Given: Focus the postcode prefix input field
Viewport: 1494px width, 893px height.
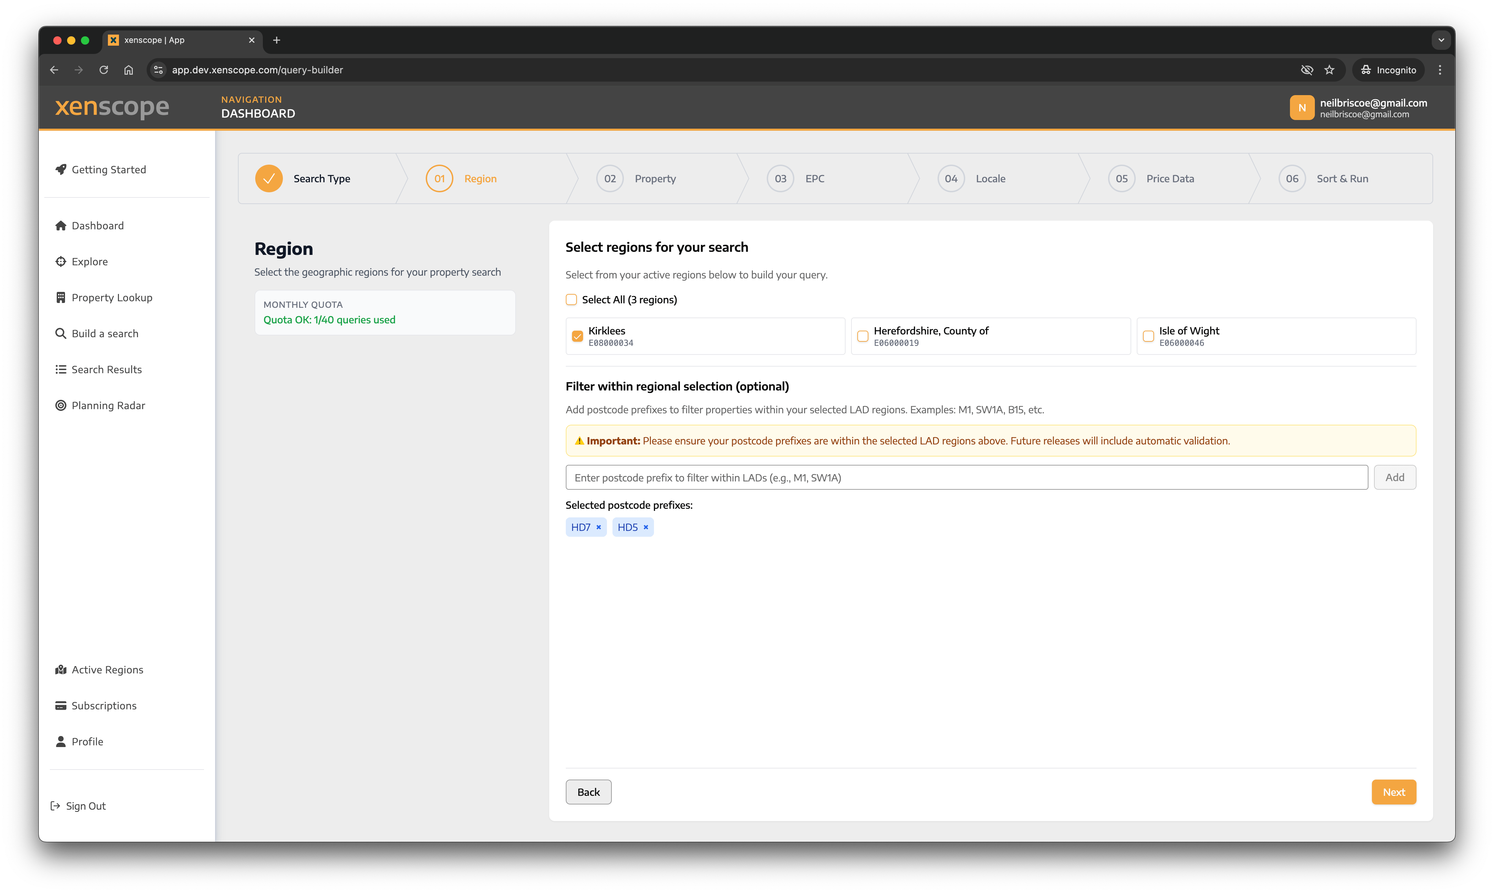Looking at the screenshot, I should 966,477.
